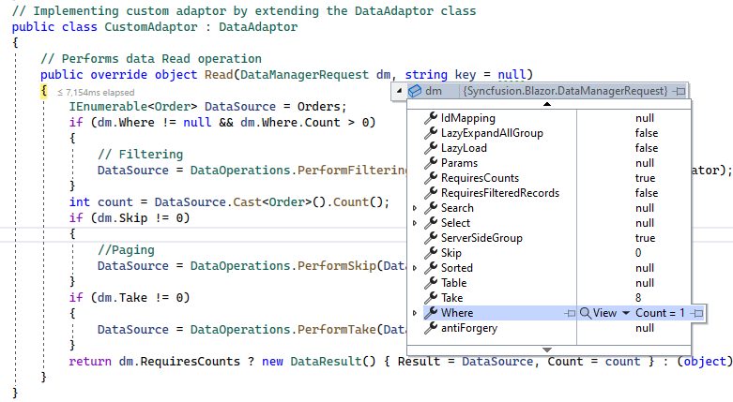Click the wrench icon beside Skip
Viewport: 733px width, 402px height.
click(431, 253)
